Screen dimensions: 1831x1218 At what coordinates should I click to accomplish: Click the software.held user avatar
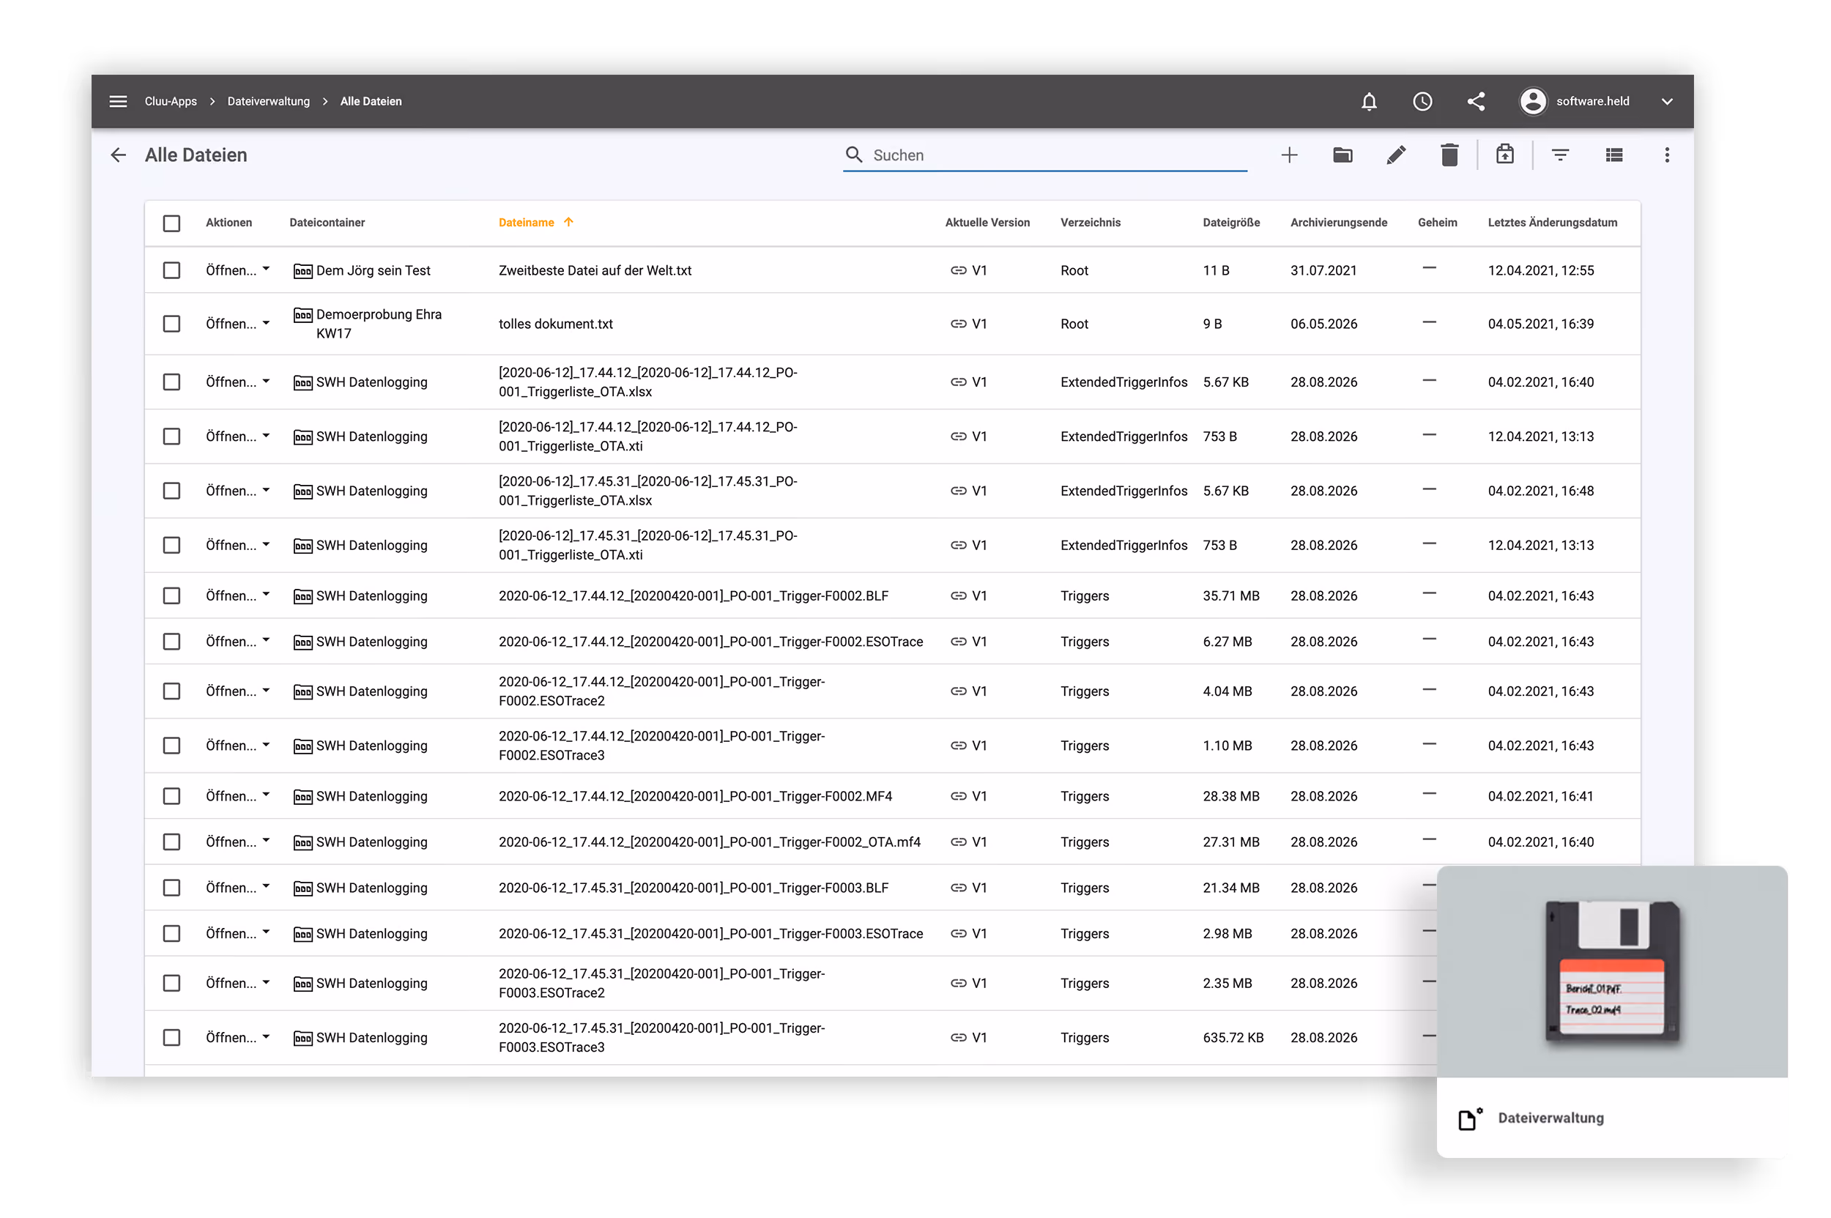(x=1533, y=101)
